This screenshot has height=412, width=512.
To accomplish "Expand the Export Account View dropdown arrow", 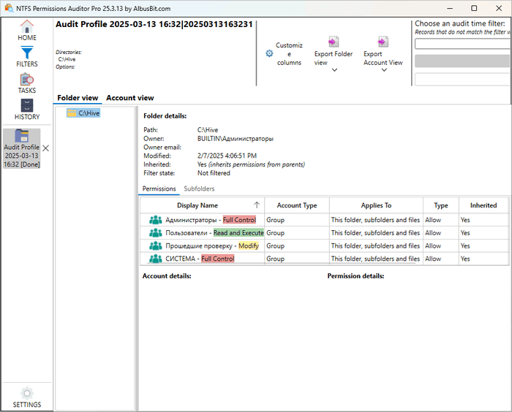I will [x=383, y=71].
